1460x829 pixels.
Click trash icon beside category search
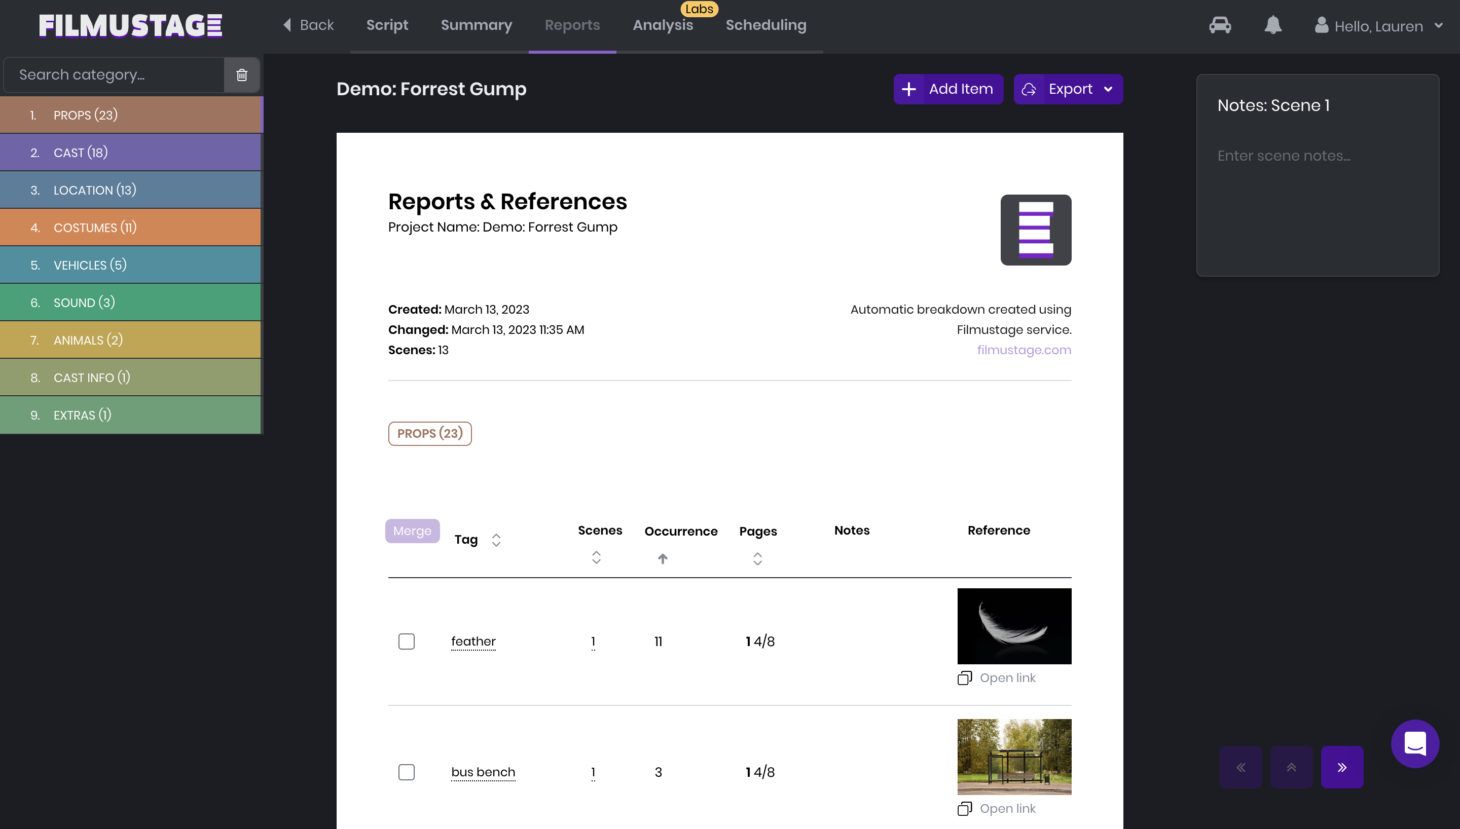pyautogui.click(x=242, y=74)
